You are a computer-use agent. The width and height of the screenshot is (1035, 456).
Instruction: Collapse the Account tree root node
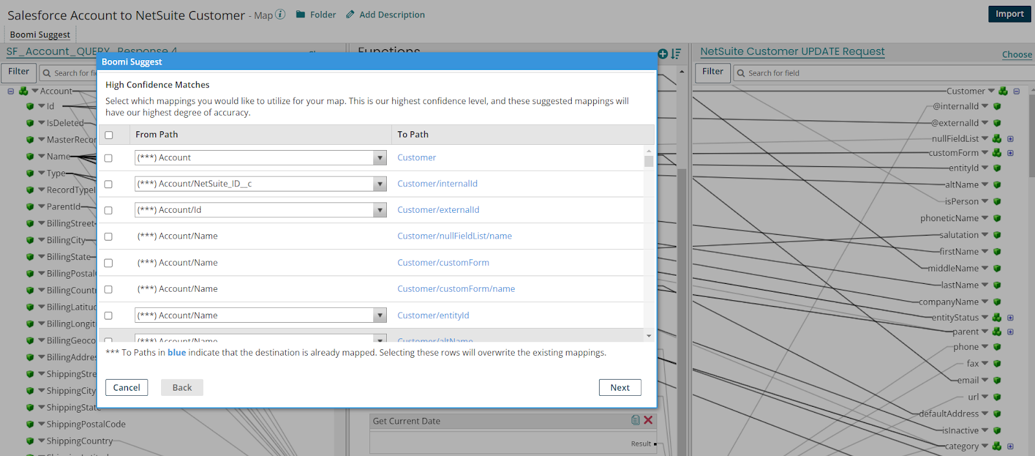[x=10, y=91]
